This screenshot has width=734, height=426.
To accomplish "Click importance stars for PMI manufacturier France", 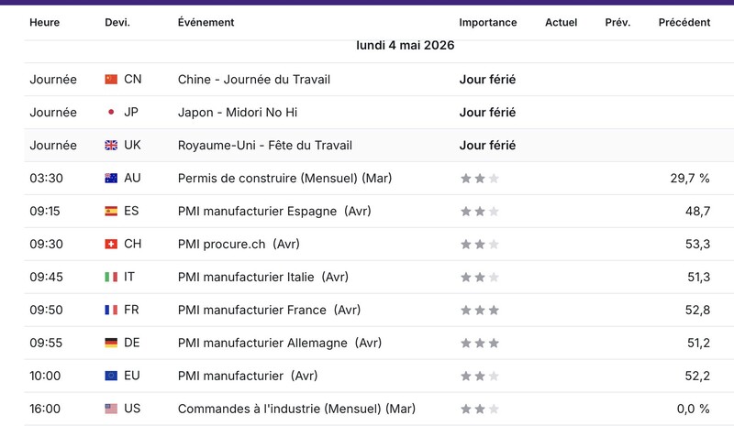I will (480, 310).
